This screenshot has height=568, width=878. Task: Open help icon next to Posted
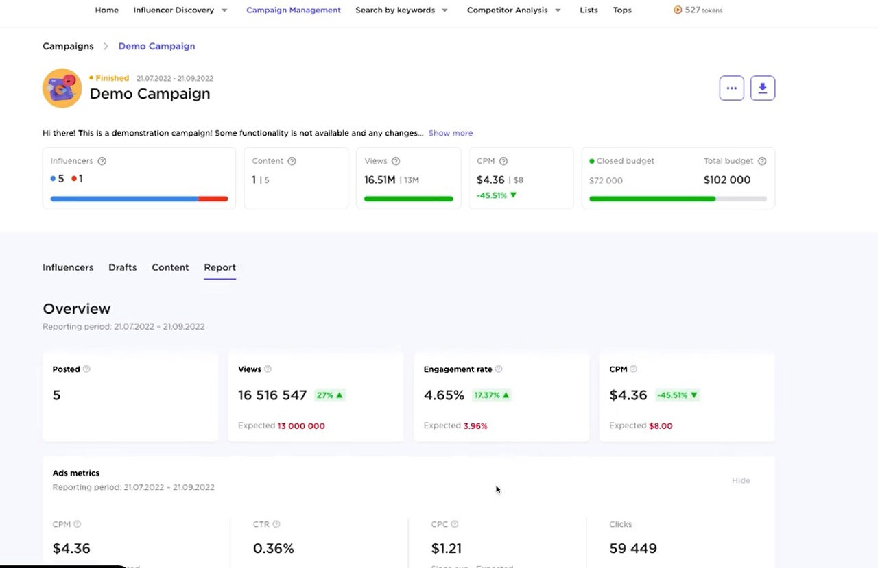point(86,369)
